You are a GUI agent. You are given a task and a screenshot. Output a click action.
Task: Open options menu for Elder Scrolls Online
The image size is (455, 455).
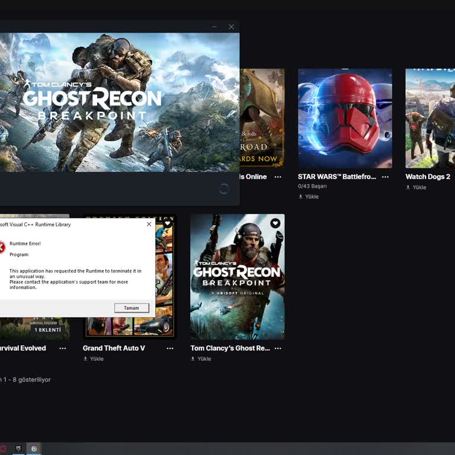[278, 177]
